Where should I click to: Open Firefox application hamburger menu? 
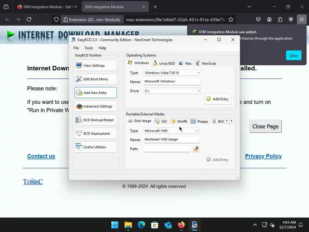pos(302,20)
